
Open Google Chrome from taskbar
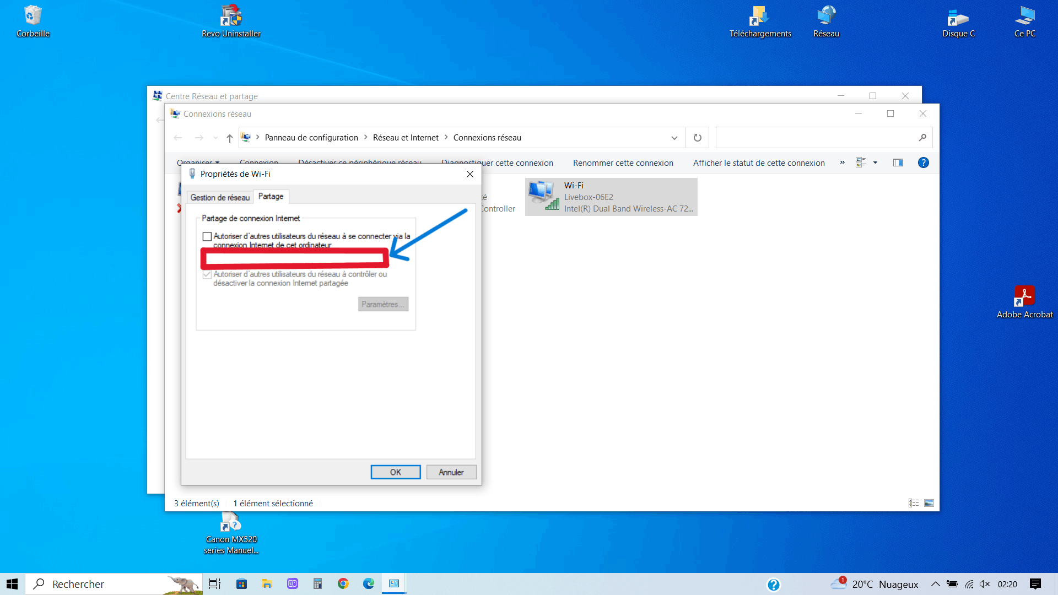343,584
